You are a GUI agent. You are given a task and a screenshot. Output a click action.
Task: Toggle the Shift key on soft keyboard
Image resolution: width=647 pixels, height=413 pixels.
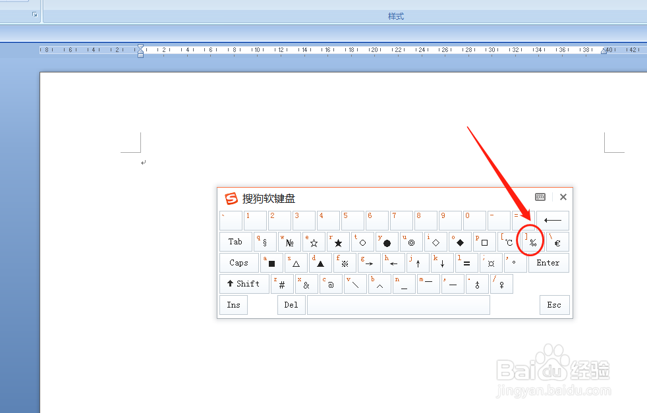pos(244,284)
